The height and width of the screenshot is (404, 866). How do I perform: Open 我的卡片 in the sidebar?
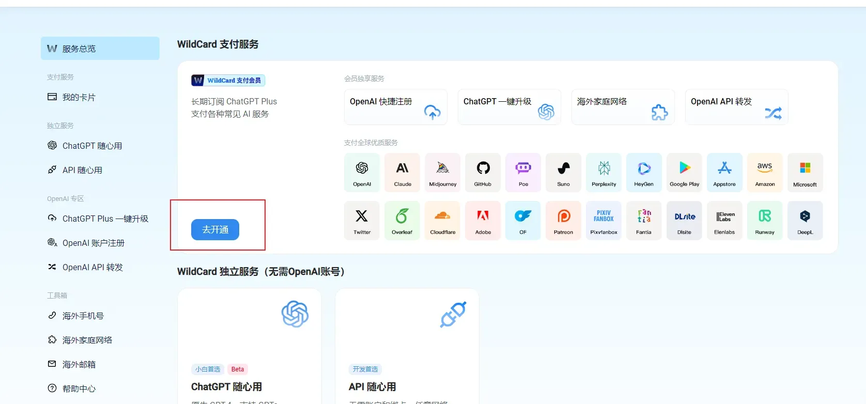tap(100, 97)
